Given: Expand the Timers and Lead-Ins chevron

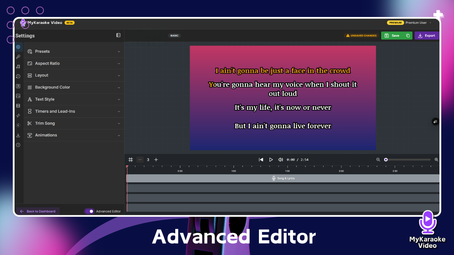Looking at the screenshot, I should coord(119,111).
